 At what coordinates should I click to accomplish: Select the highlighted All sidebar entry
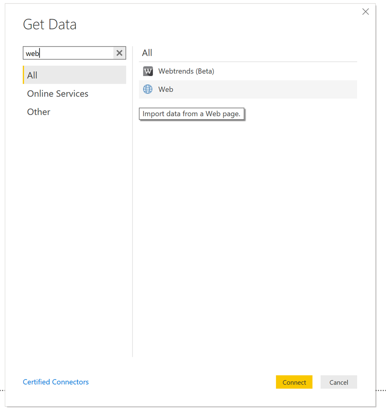52,75
